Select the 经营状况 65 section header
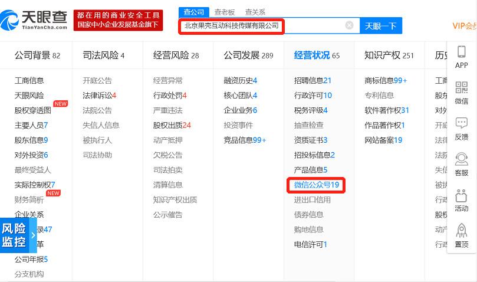This screenshot has width=477, height=282. point(317,55)
